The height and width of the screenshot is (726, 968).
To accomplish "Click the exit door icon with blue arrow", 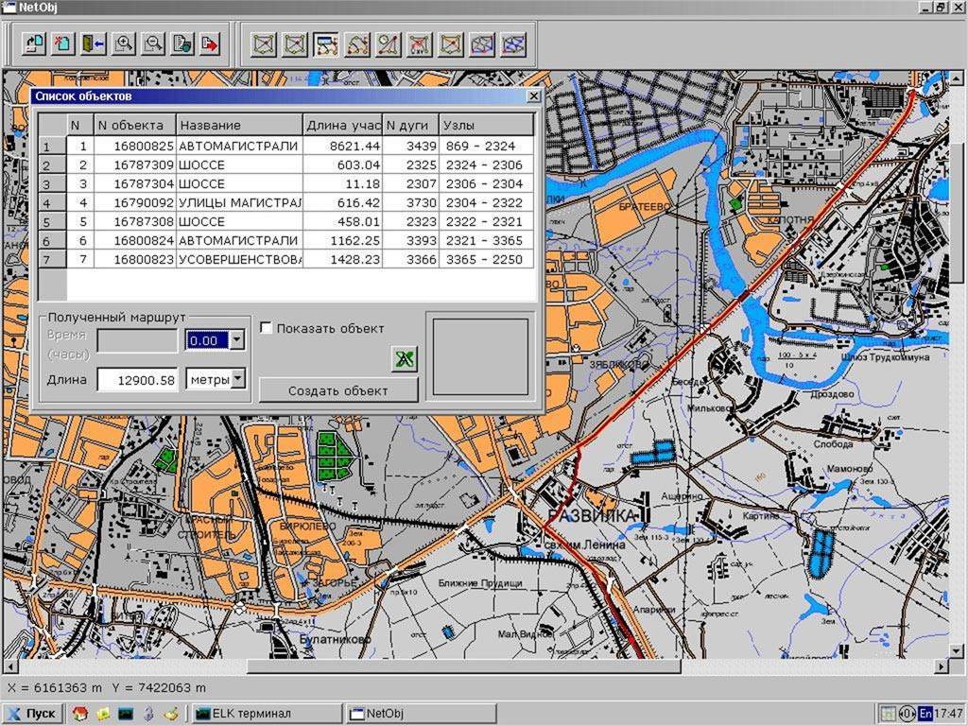I will pyautogui.click(x=94, y=43).
